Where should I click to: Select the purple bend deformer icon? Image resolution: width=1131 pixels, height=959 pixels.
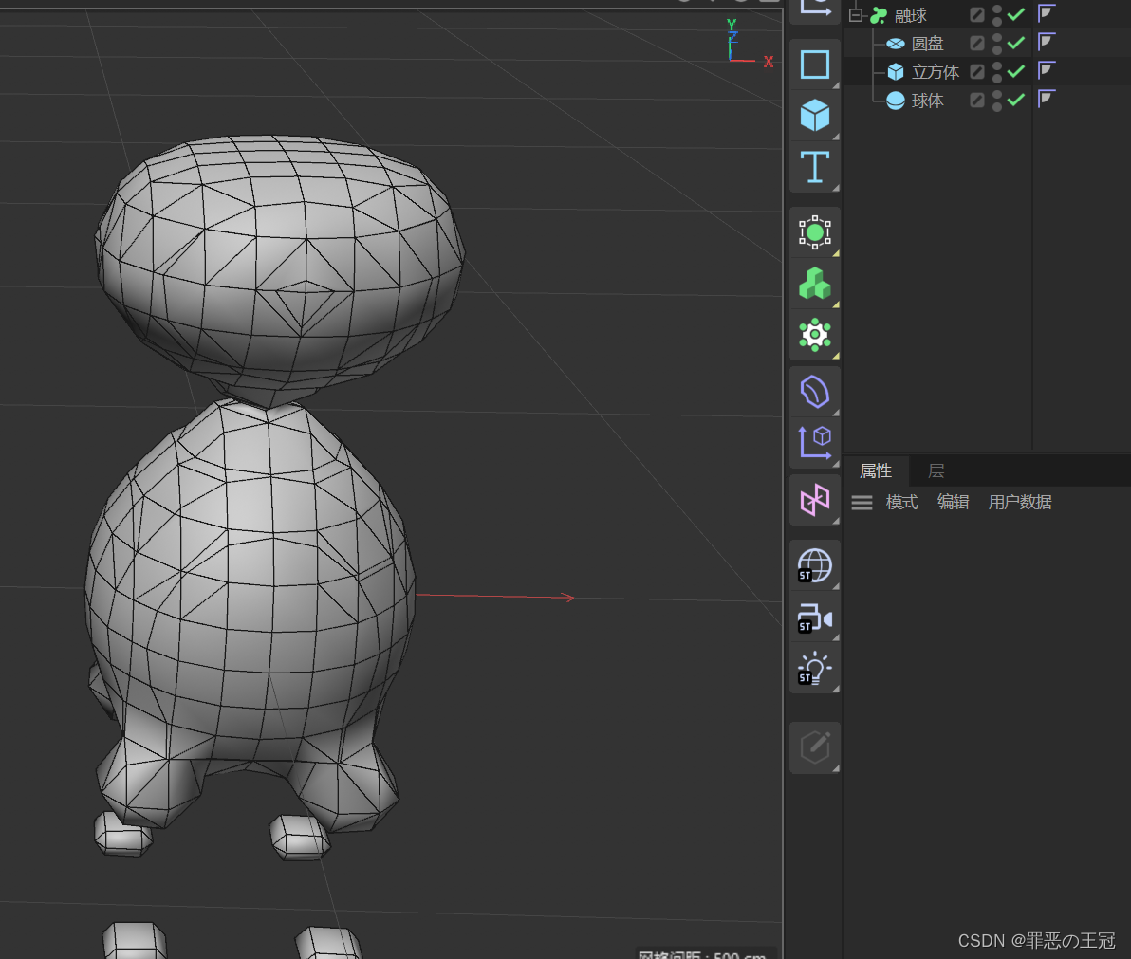[815, 392]
